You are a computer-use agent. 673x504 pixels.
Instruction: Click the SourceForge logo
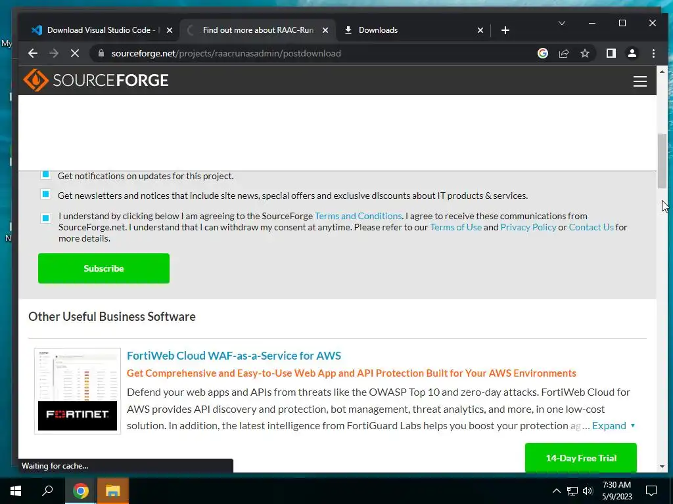[x=96, y=80]
